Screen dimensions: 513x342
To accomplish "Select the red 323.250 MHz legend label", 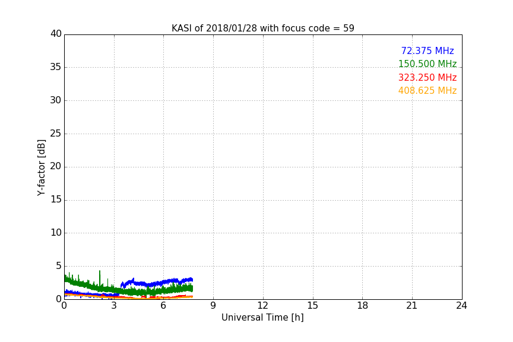I will point(427,78).
